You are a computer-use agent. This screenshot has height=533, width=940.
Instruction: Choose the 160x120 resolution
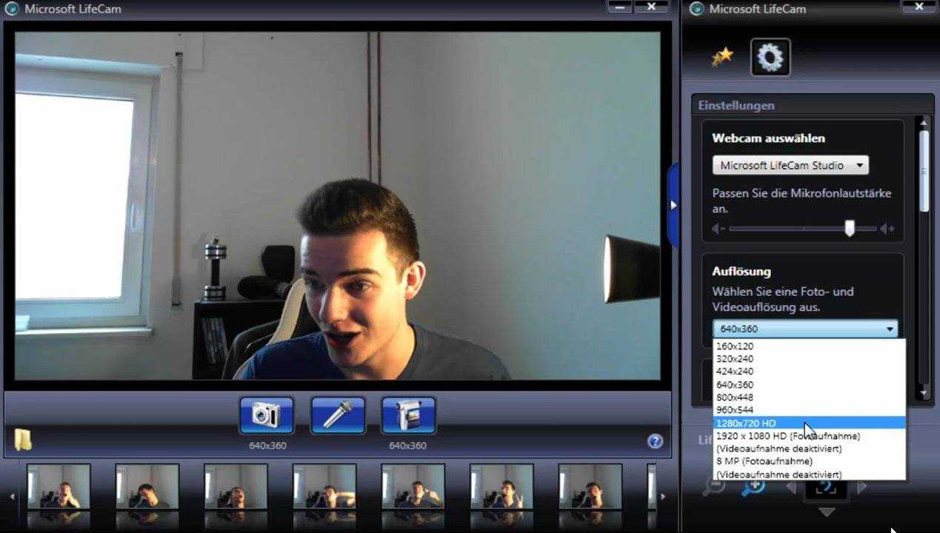click(x=809, y=346)
